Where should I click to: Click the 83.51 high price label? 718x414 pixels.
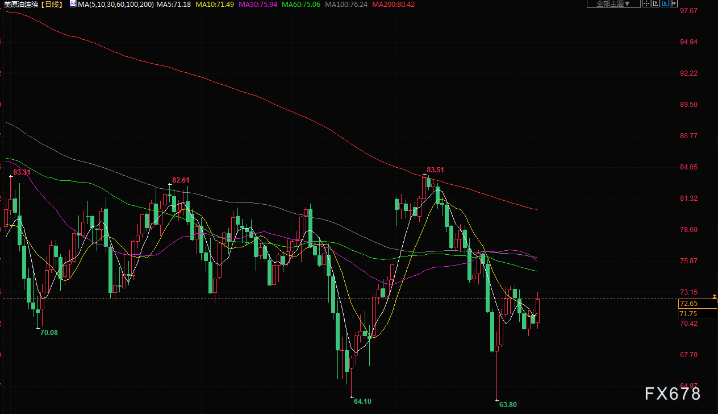point(435,170)
